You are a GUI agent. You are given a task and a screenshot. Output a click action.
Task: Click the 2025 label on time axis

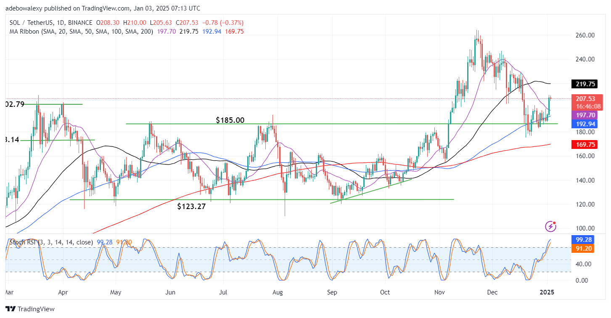(548, 291)
